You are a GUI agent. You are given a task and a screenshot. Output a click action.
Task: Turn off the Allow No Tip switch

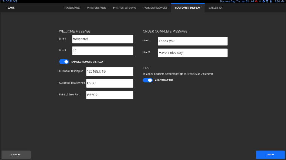pos(147,80)
